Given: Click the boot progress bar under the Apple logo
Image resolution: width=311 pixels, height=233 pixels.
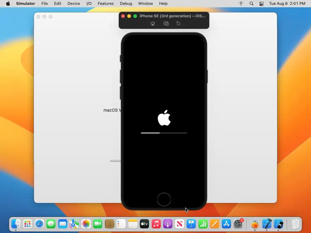Looking at the screenshot, I should click(164, 133).
